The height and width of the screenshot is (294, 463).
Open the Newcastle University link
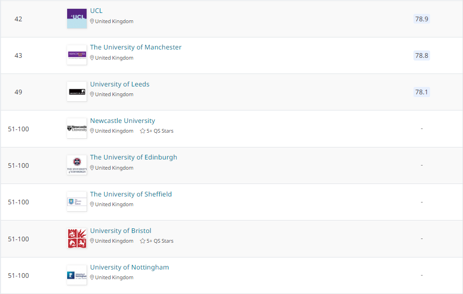[x=123, y=121]
